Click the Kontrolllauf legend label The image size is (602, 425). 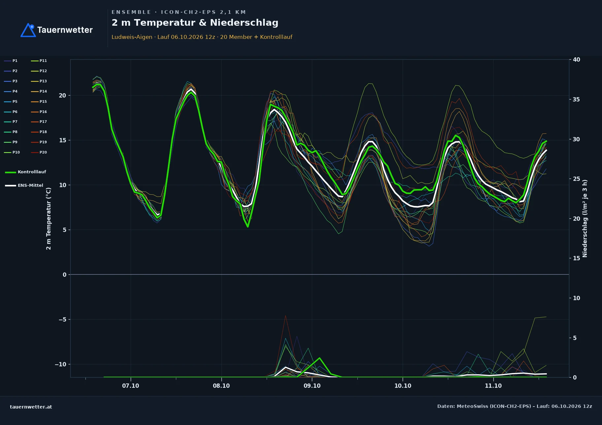pos(32,172)
